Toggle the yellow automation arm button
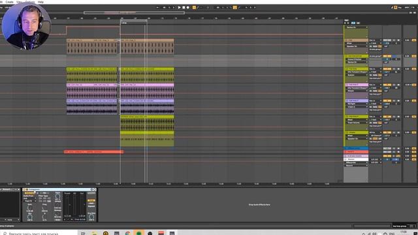The height and width of the screenshot is (235, 418). tap(194, 7)
